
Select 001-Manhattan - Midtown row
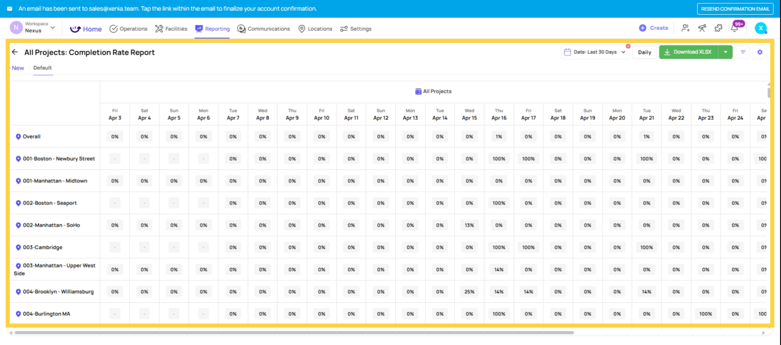[55, 181]
